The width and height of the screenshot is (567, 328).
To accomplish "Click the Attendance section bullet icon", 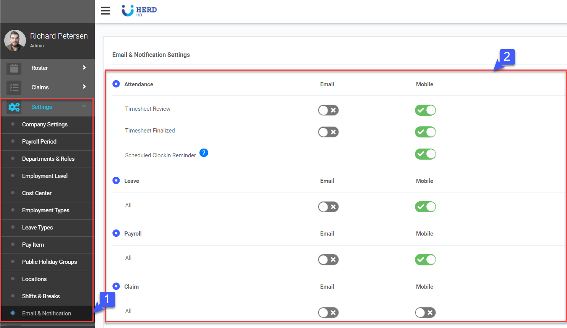I will (x=116, y=84).
